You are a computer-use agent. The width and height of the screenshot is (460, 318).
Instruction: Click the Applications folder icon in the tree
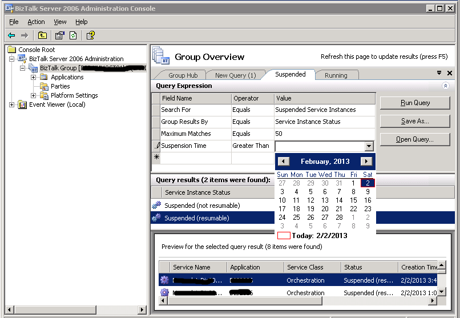click(x=44, y=77)
